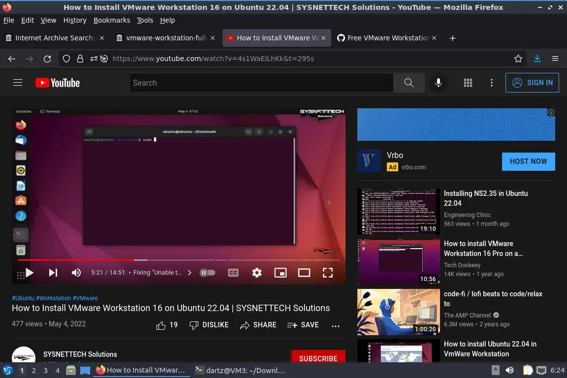
Task: Click the show desktop icon in taskbar
Action: pyautogui.click(x=85, y=370)
